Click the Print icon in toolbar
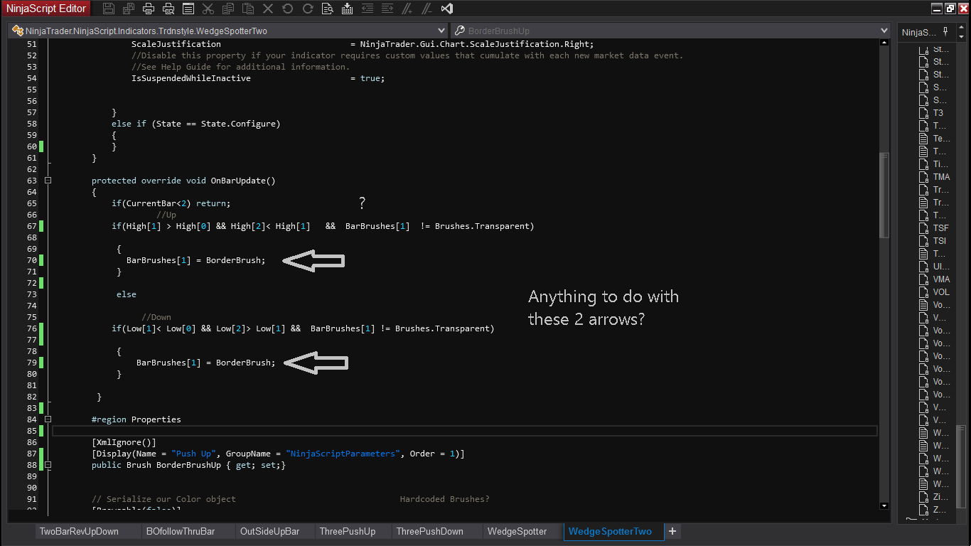The image size is (971, 546). tap(149, 9)
